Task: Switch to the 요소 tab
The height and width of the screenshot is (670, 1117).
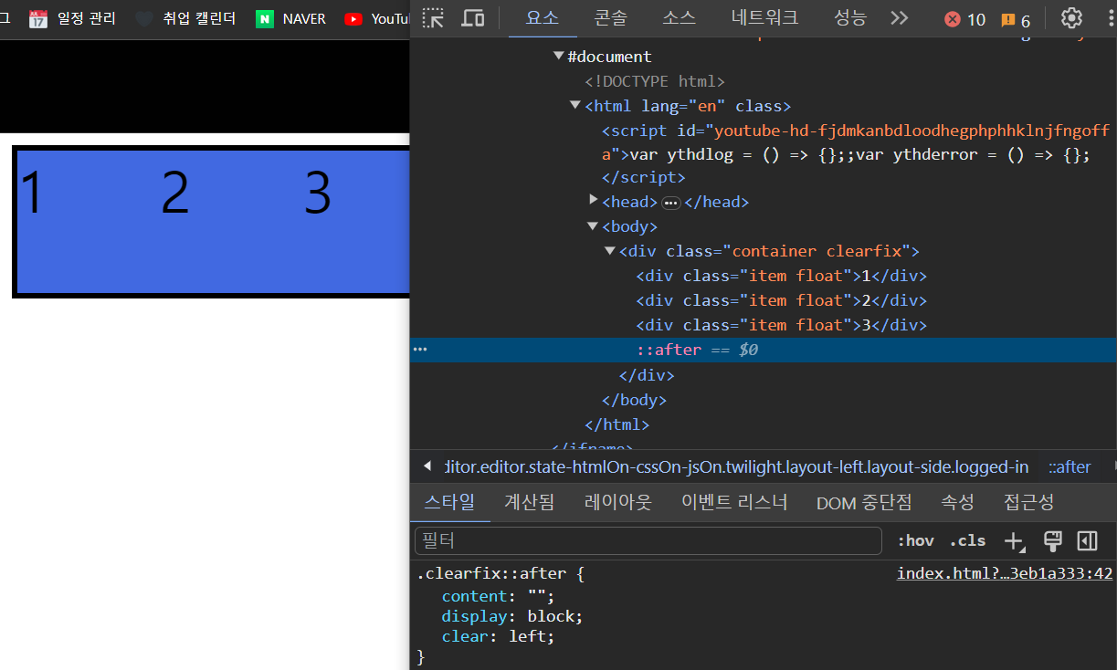Action: [543, 18]
